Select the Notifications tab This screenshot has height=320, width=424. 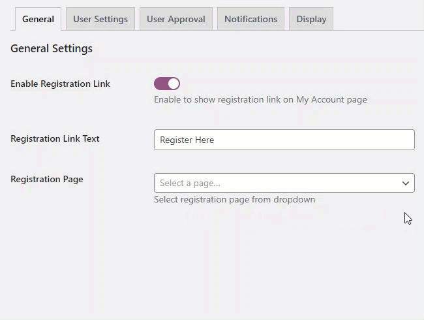(x=250, y=19)
